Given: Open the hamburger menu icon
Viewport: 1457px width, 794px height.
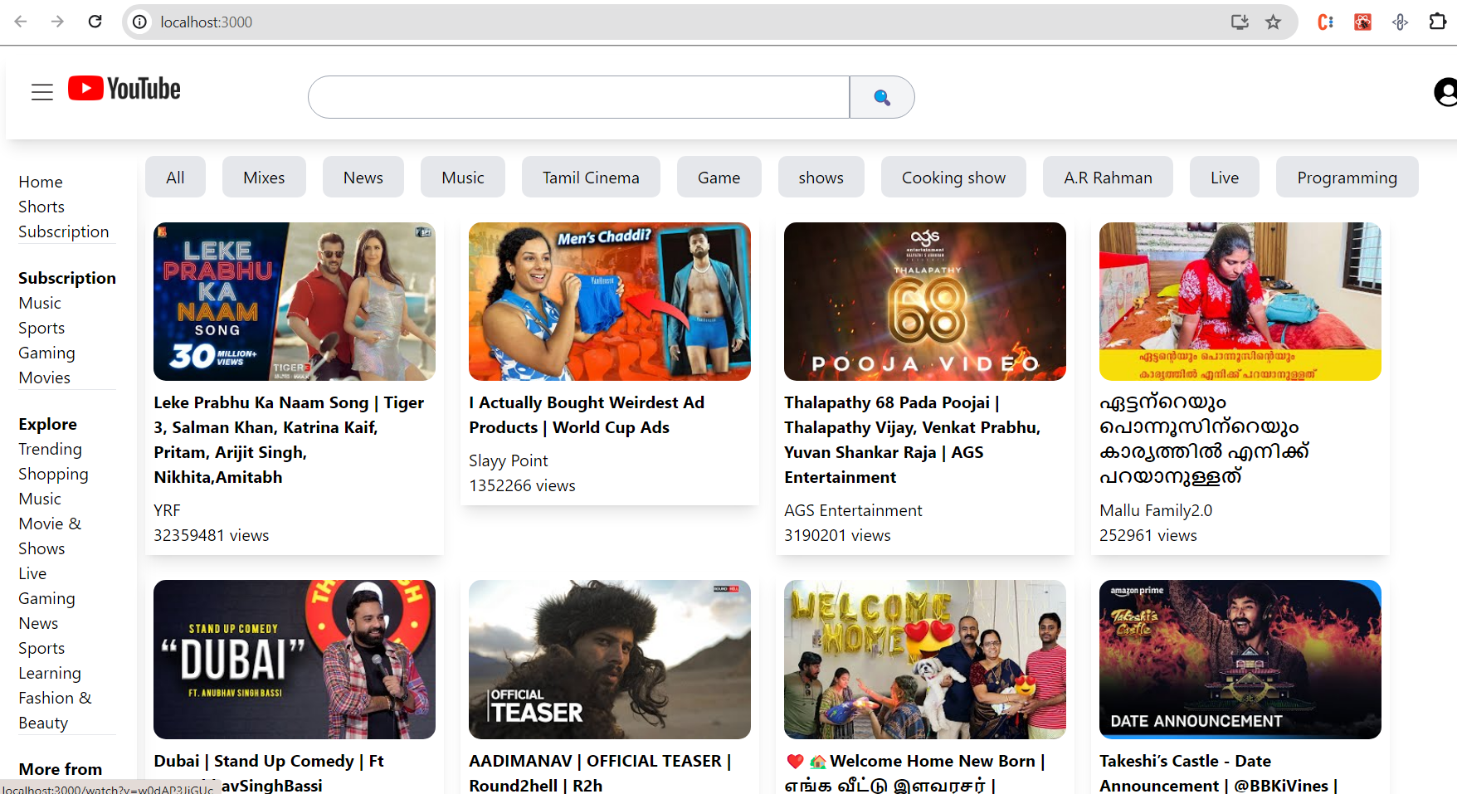Looking at the screenshot, I should click(x=42, y=92).
